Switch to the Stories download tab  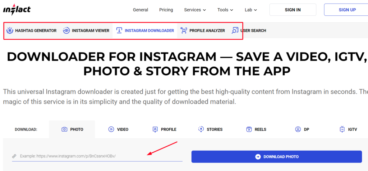click(210, 130)
